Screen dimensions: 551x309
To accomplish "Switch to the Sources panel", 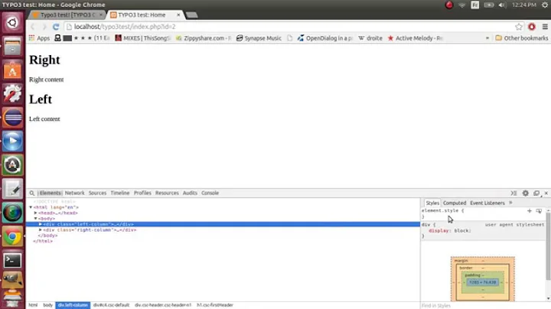I will tap(97, 193).
